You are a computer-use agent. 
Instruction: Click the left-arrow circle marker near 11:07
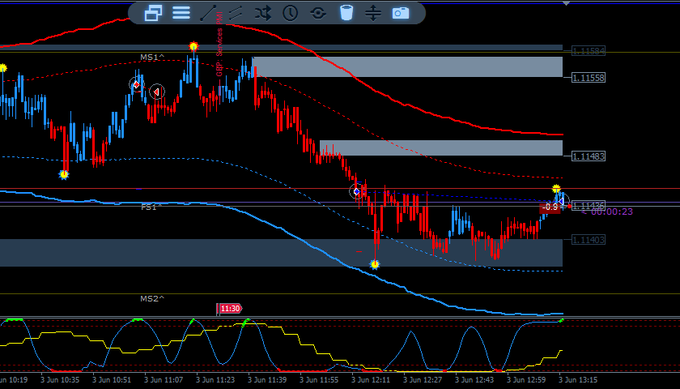click(x=156, y=92)
